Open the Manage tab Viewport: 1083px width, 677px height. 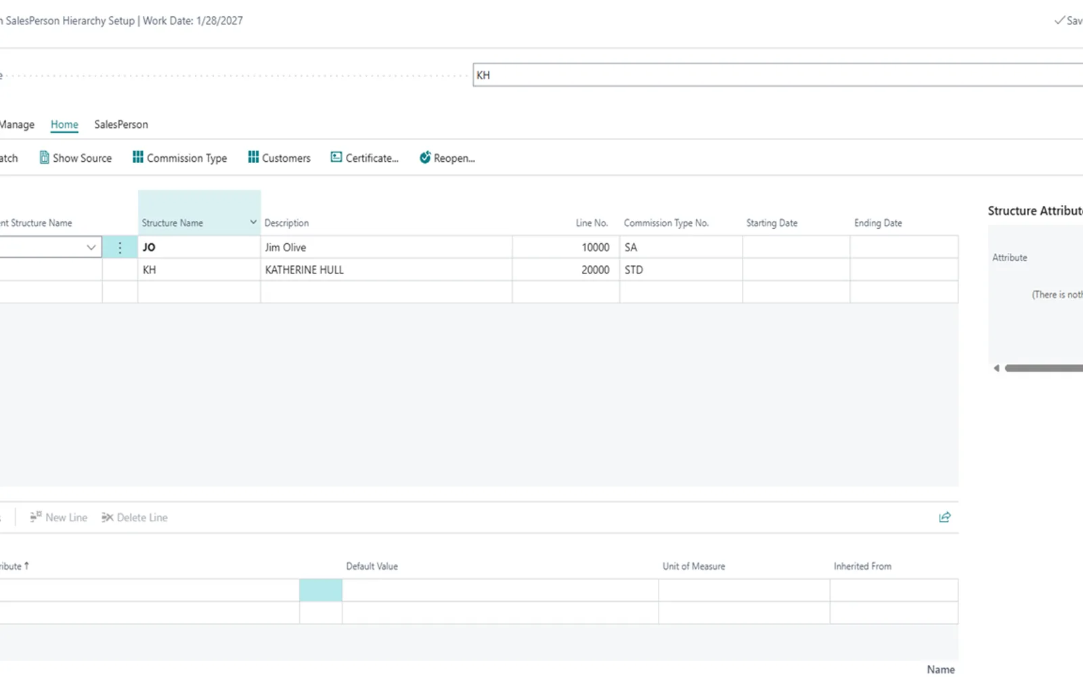[x=17, y=125]
